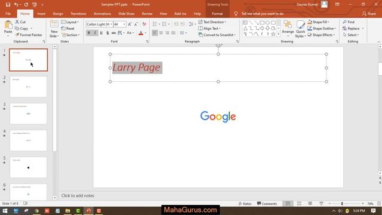Click Convert to SmartArt
Screen dimensions: 382x215
[217, 35]
